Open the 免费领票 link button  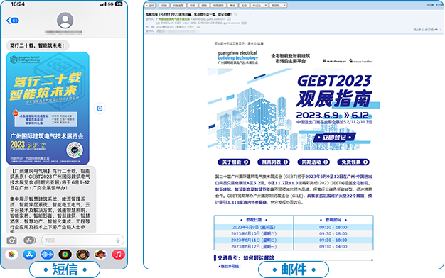coord(353,162)
